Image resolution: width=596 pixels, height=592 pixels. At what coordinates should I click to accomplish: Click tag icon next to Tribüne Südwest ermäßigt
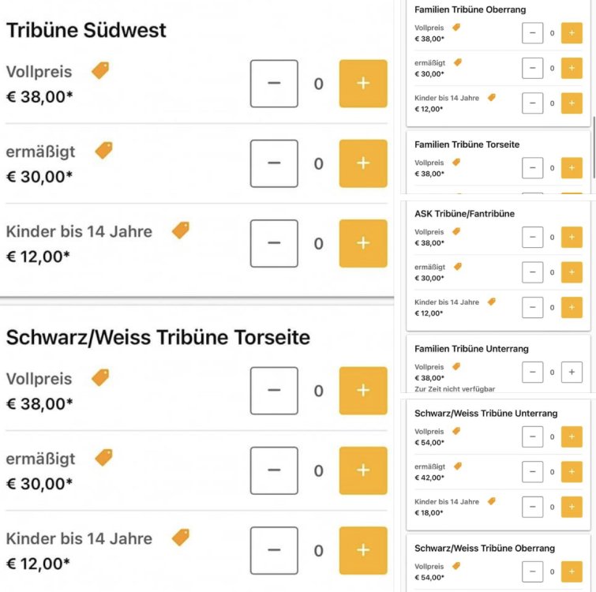[103, 150]
